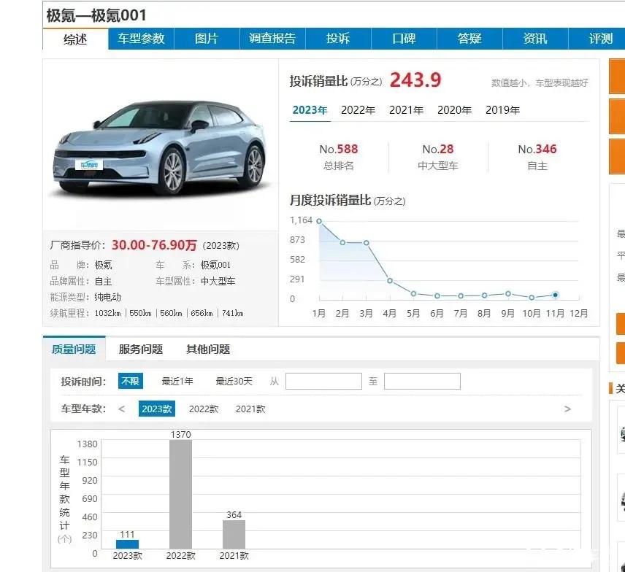Select the 2021年 year tab
The height and width of the screenshot is (572, 625).
tap(406, 110)
